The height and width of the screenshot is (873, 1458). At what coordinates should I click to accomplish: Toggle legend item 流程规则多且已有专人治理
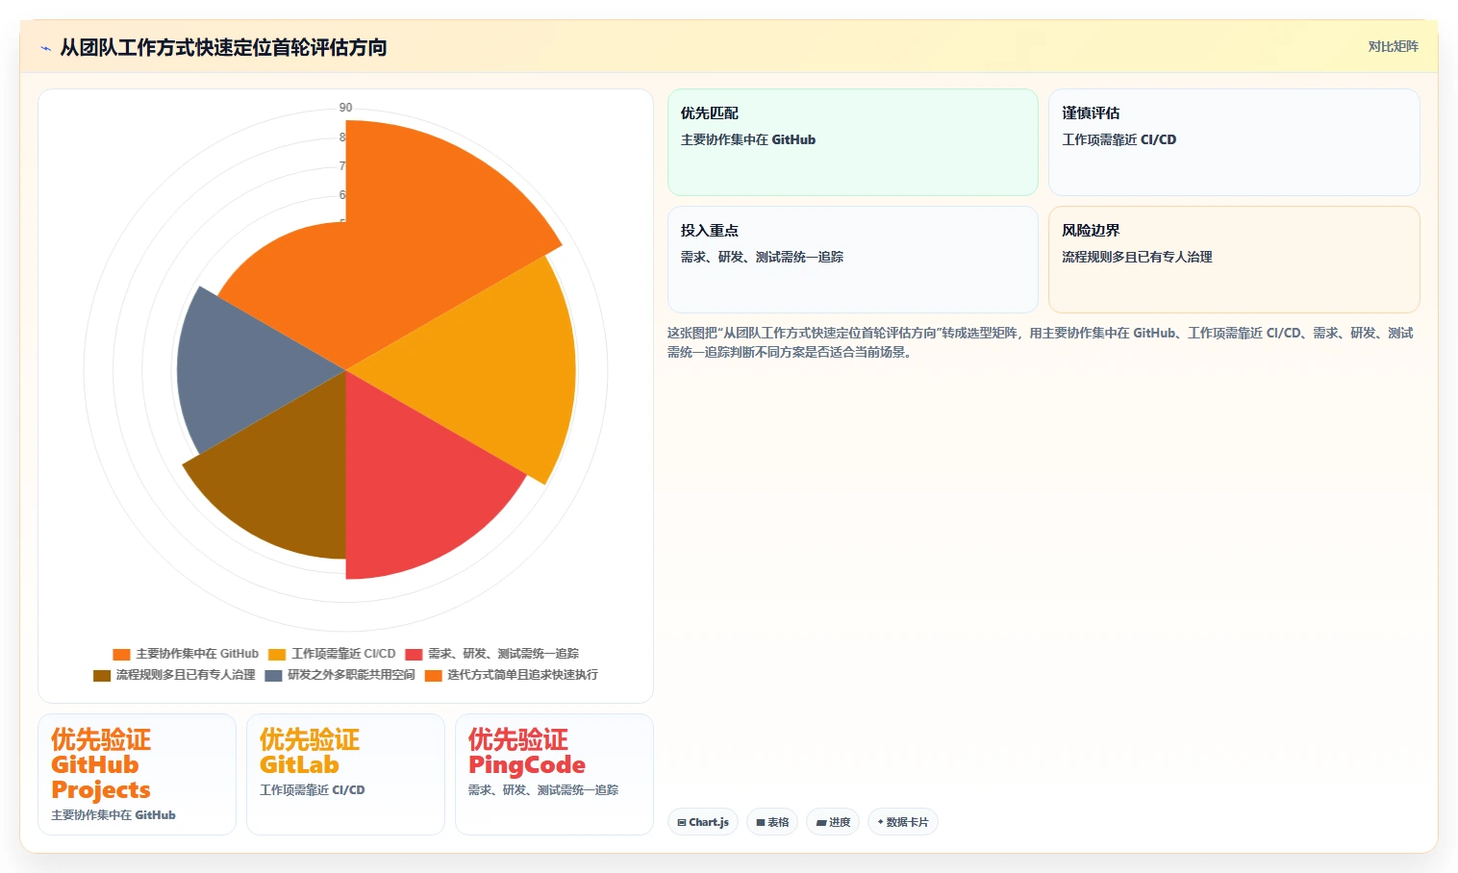(x=174, y=675)
